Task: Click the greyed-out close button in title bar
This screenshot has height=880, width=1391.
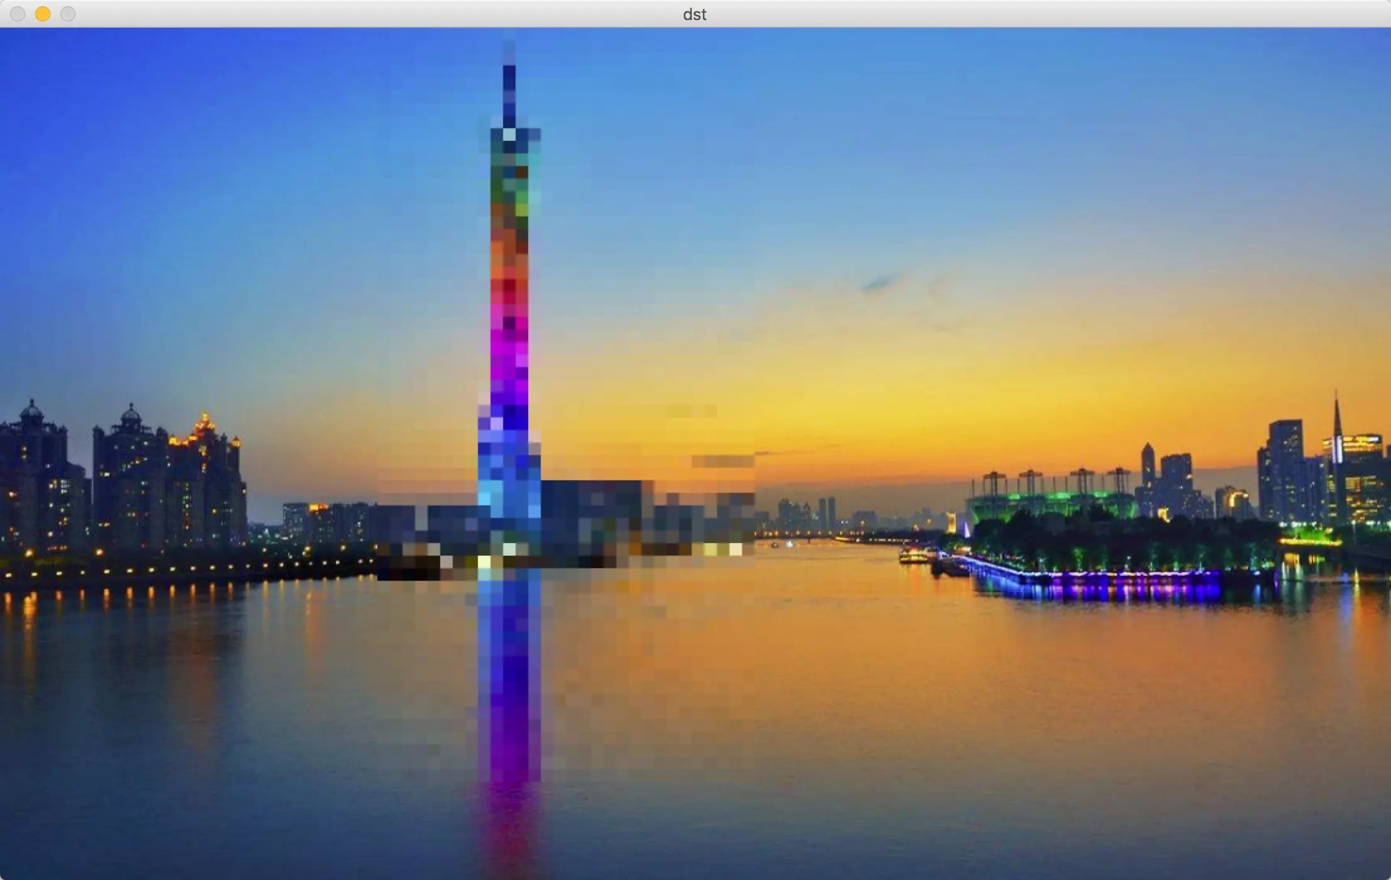Action: (18, 14)
